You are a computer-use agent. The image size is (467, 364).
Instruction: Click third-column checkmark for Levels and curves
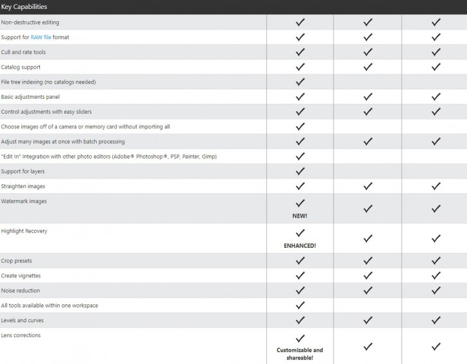click(436, 320)
